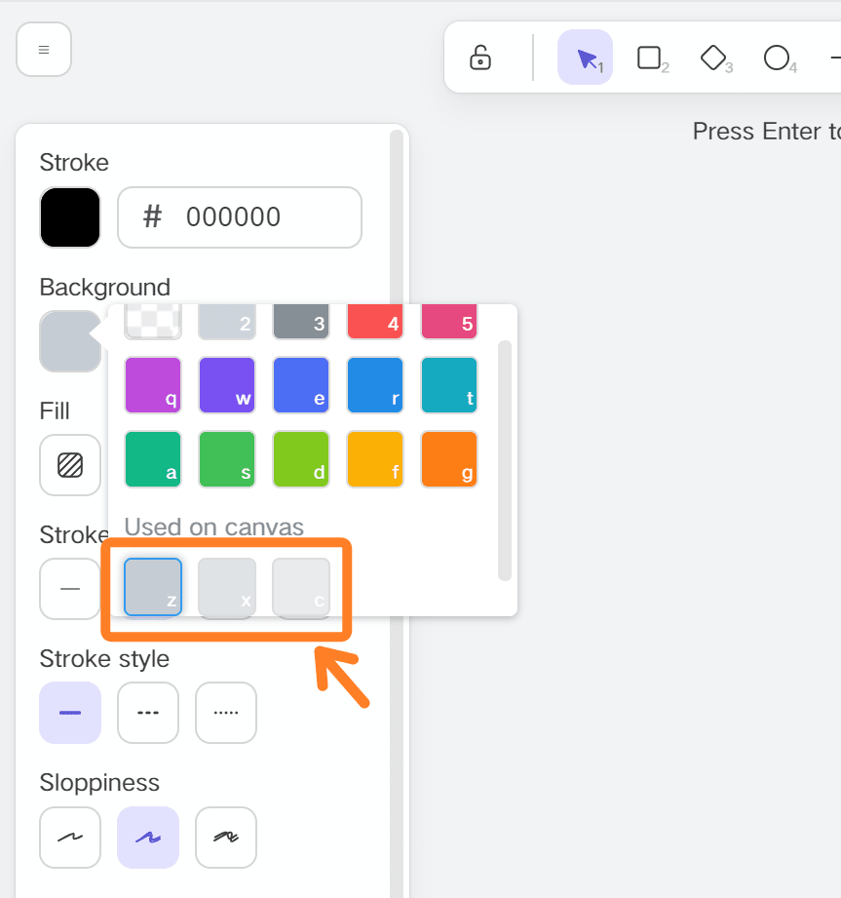The image size is (841, 898).
Task: Activate the Selection arrow tool
Action: (x=585, y=58)
